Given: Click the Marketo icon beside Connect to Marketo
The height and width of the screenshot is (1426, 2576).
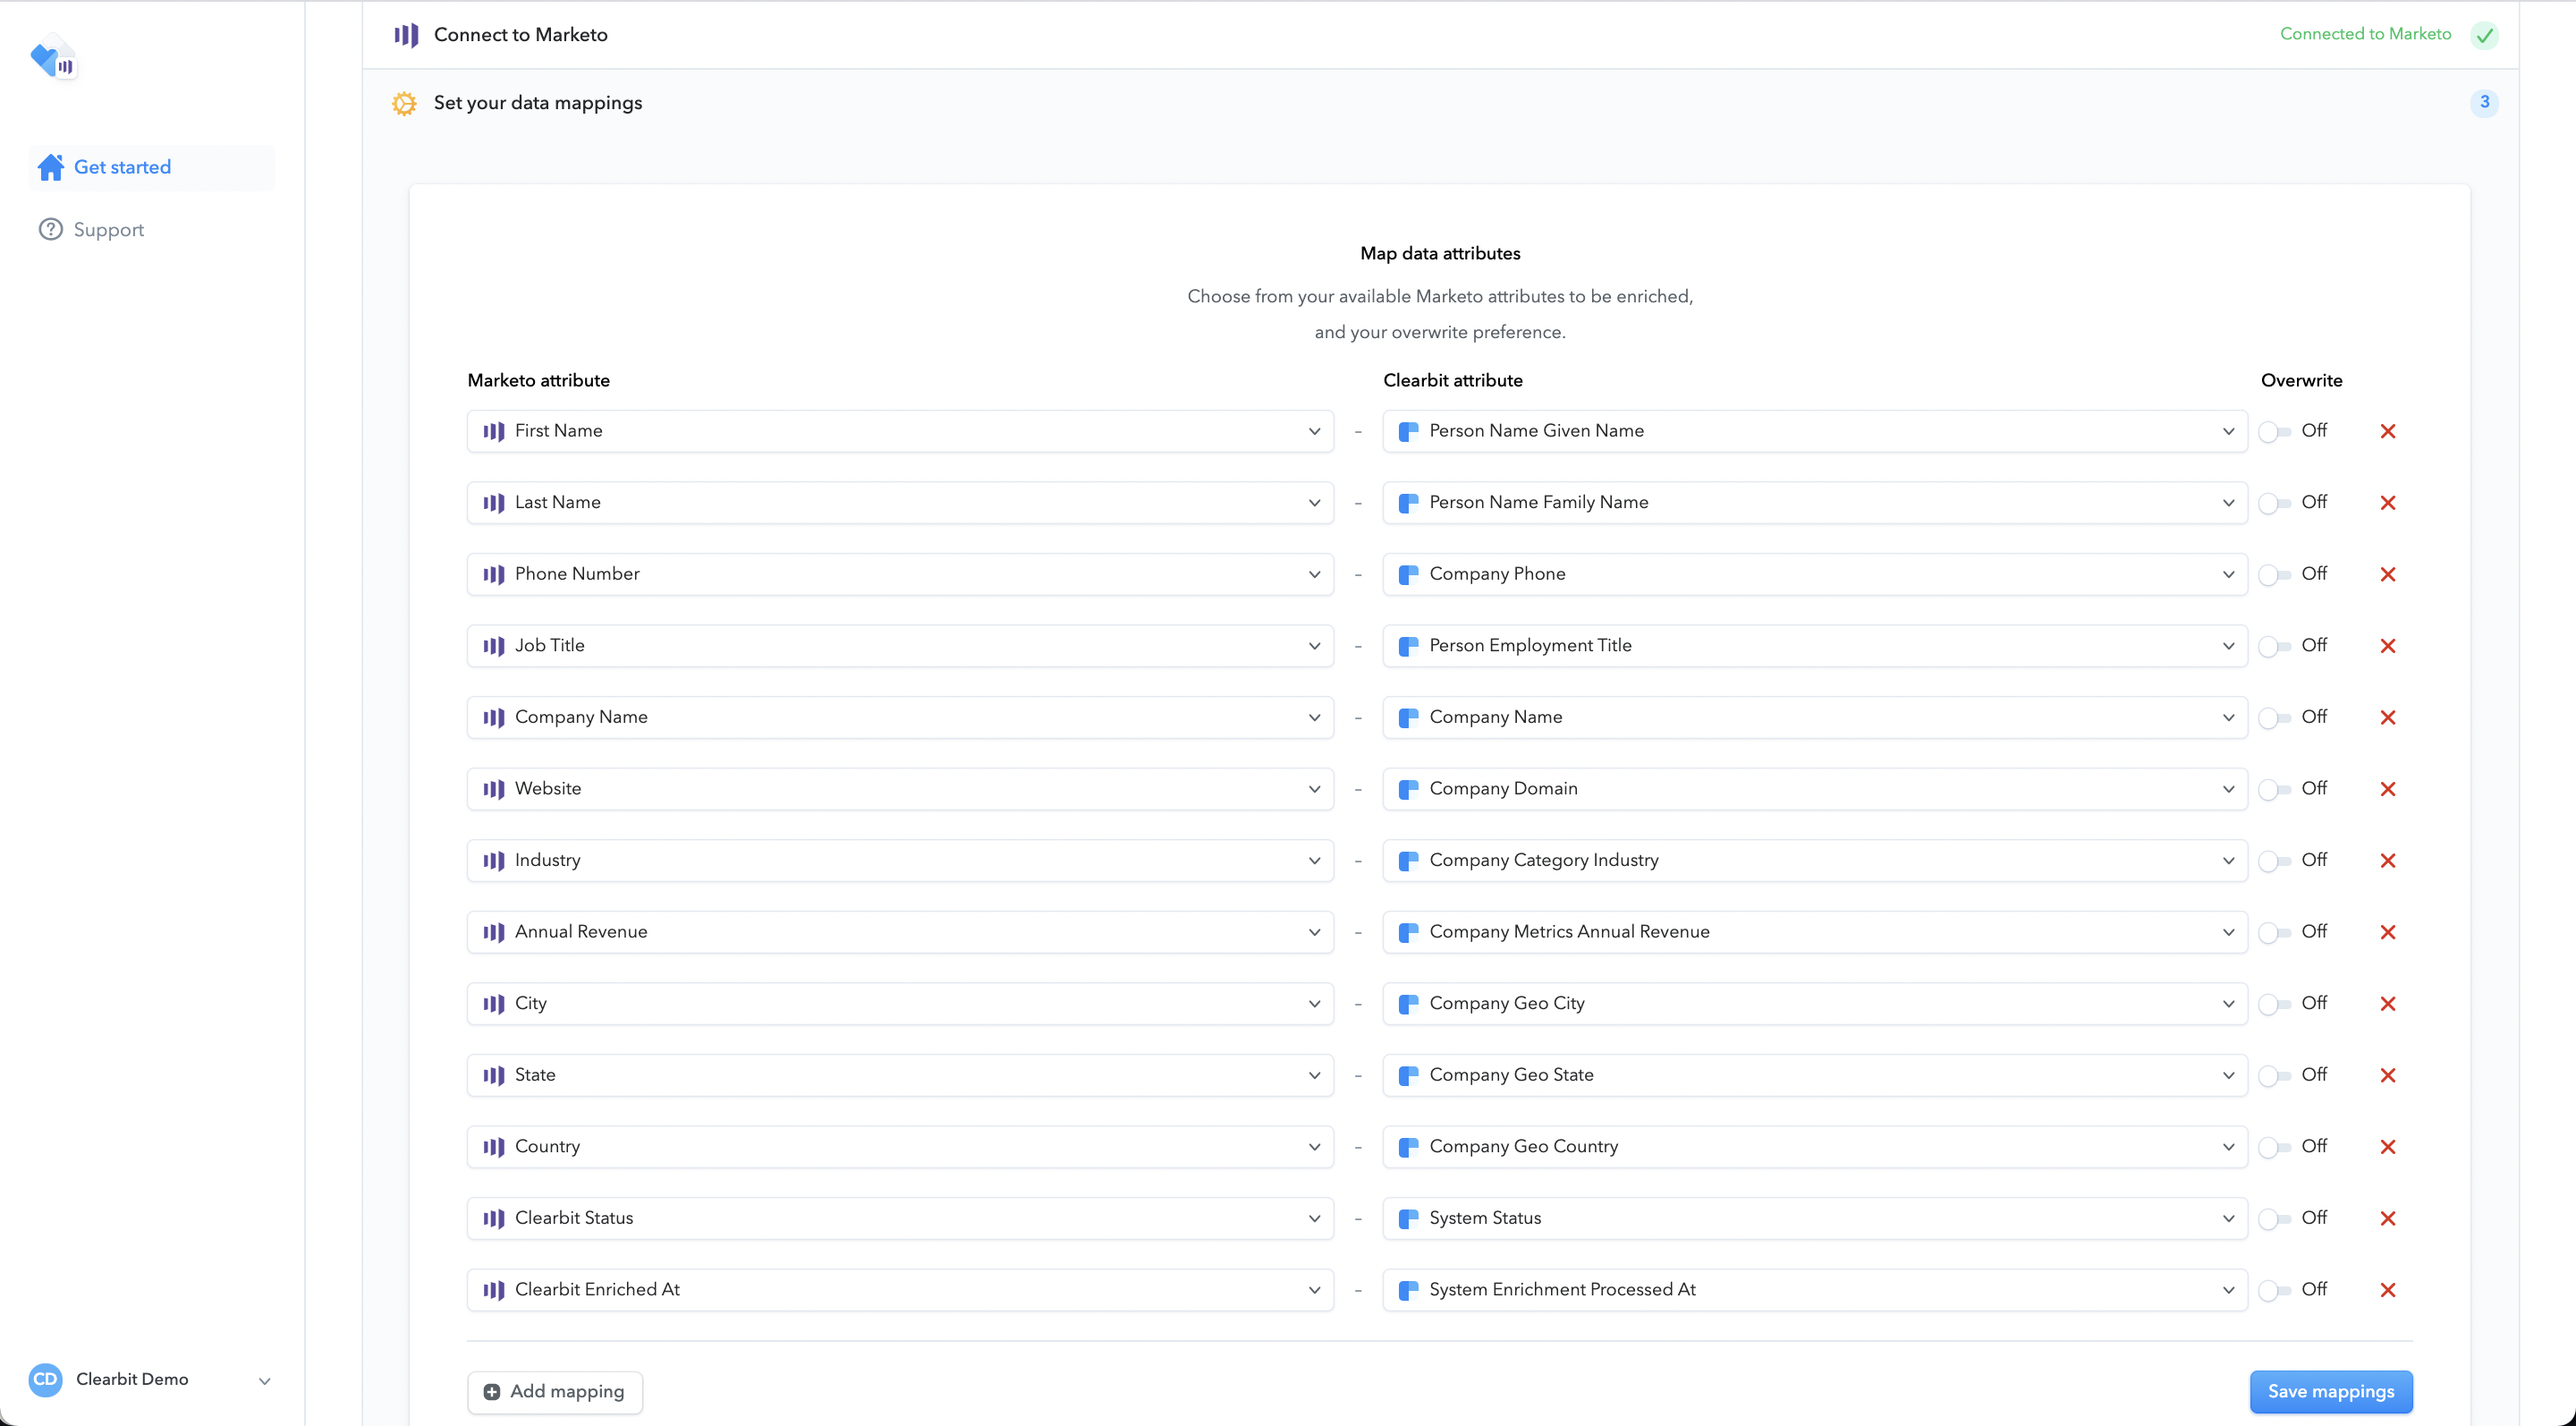Looking at the screenshot, I should pyautogui.click(x=406, y=35).
